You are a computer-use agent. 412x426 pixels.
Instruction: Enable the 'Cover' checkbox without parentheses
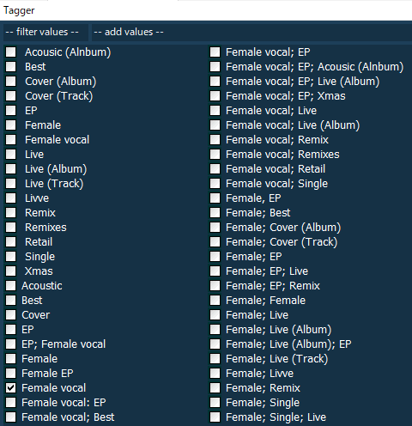(11, 314)
